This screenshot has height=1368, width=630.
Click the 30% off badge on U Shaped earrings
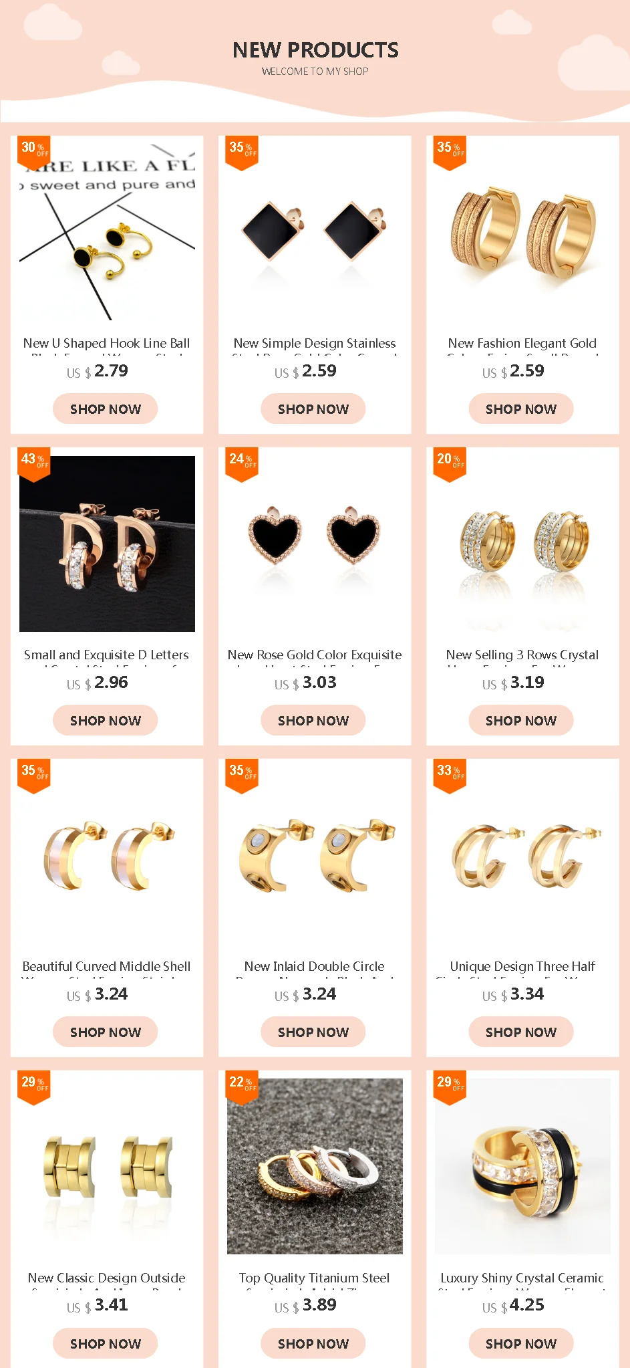34,153
